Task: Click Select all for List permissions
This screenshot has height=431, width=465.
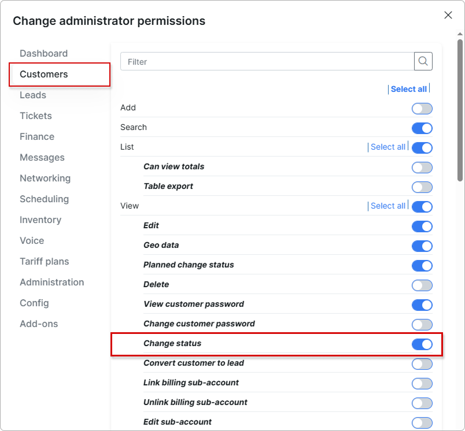Action: (x=387, y=147)
